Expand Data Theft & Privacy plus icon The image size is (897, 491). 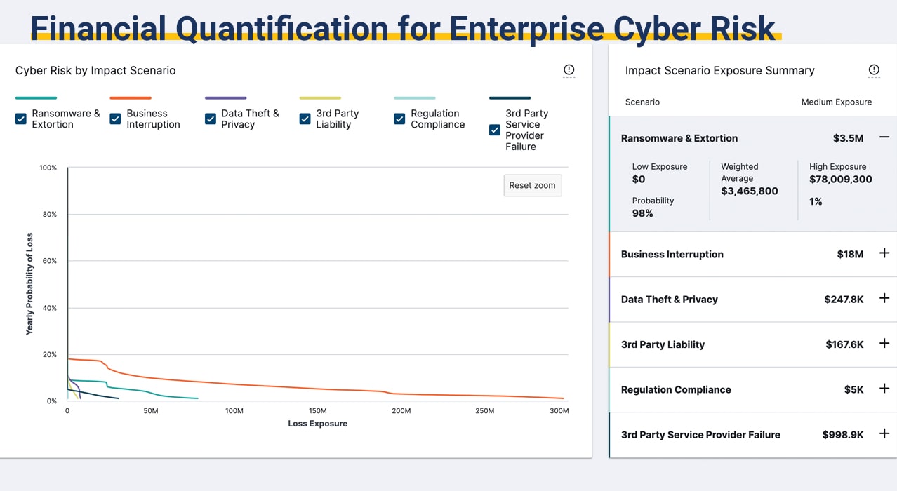pyautogui.click(x=884, y=299)
